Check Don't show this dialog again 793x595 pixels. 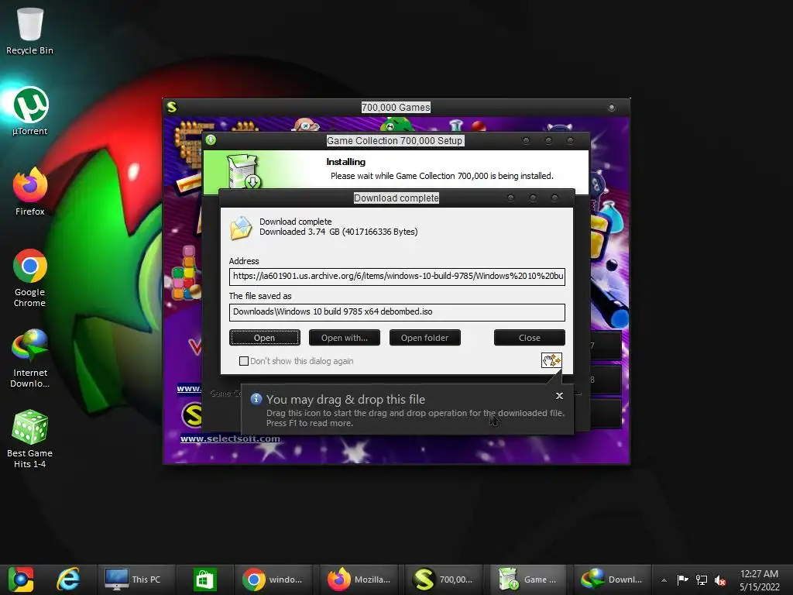pyautogui.click(x=244, y=361)
